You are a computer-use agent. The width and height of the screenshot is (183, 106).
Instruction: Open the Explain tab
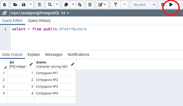pos(33,55)
